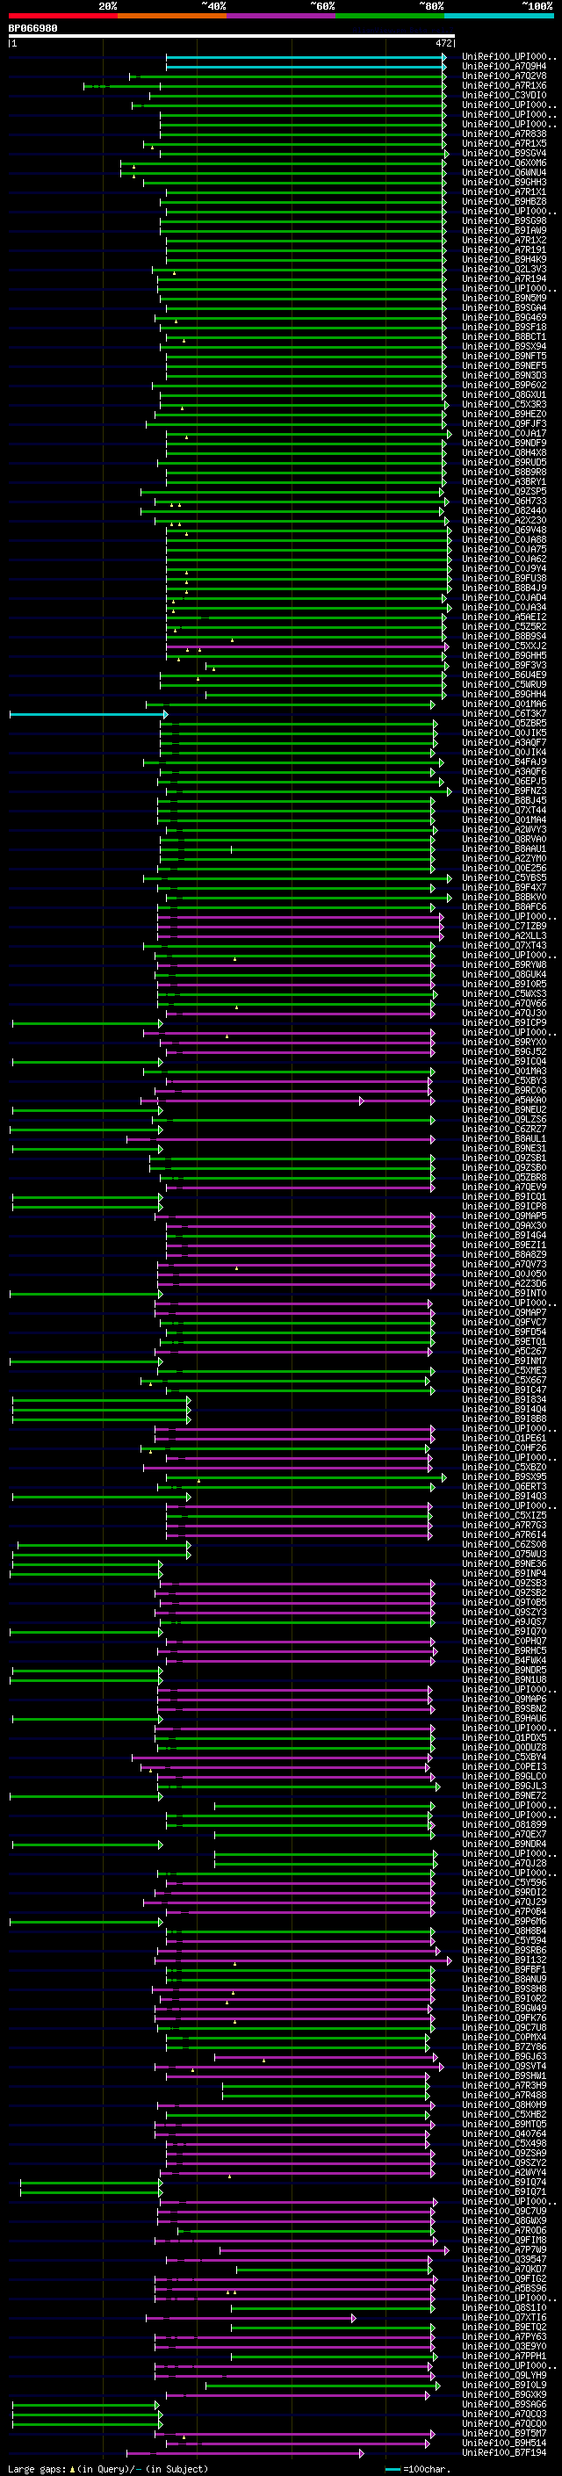Select the UniRef100_Q8RVA0 label
Screen dimensions: 562x2476
pyautogui.click(x=504, y=839)
